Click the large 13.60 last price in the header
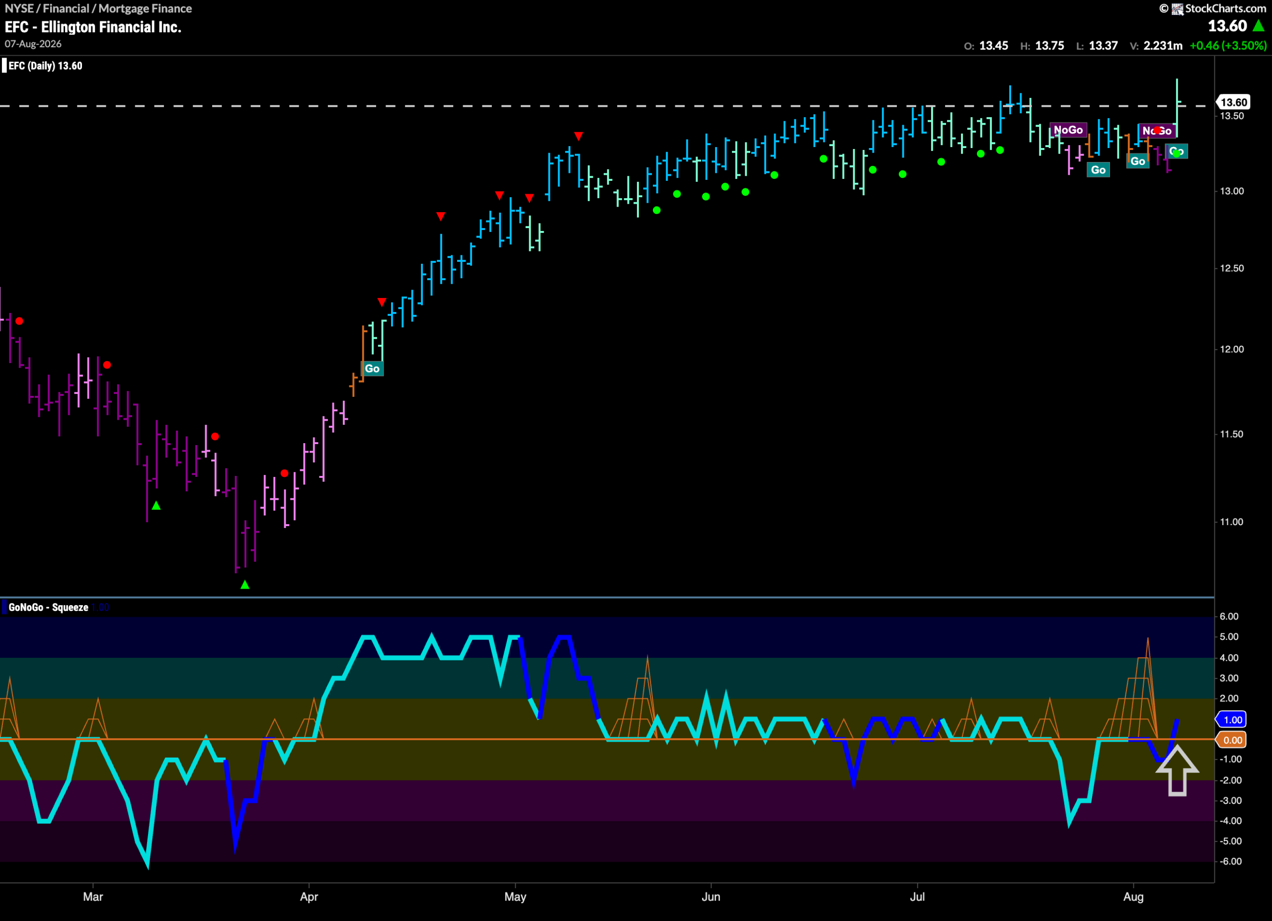Image resolution: width=1272 pixels, height=921 pixels. [1227, 26]
